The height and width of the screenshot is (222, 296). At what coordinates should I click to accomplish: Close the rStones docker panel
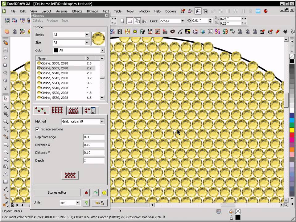[x=107, y=15]
